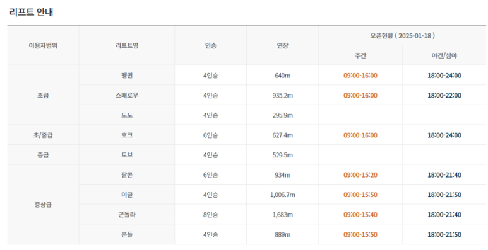Screen dimensions: 488x250
Task: Select 4인승 in the 콘돌 row
Action: 210,234
